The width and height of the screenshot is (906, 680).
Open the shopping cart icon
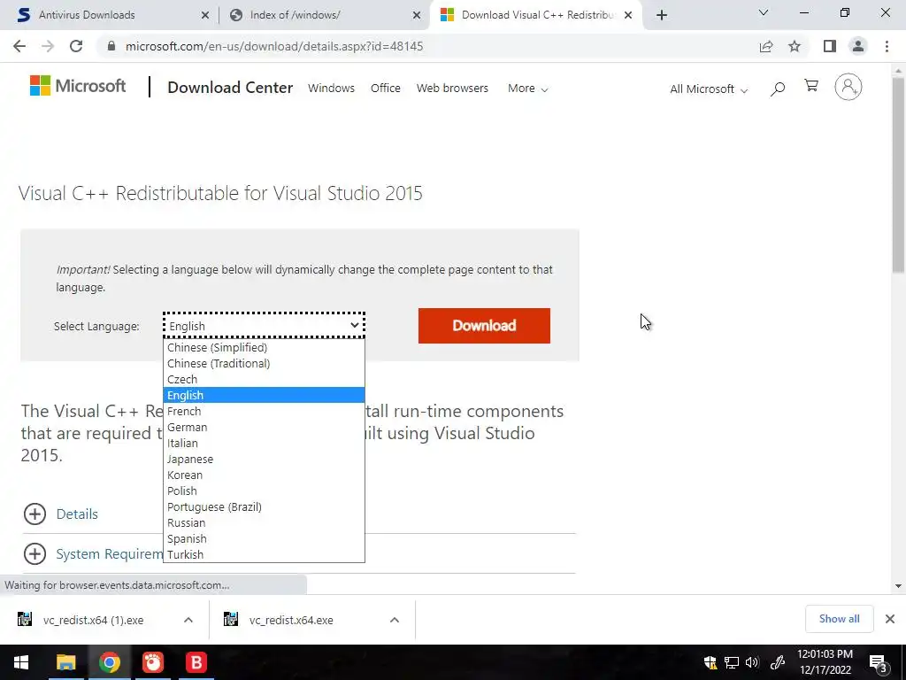point(811,86)
